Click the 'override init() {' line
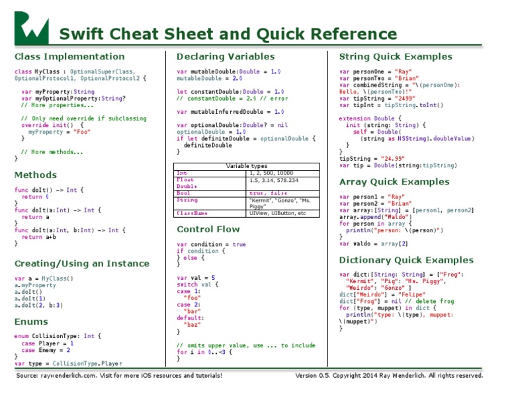Screen dimensions: 508x393 pyautogui.click(x=52, y=125)
